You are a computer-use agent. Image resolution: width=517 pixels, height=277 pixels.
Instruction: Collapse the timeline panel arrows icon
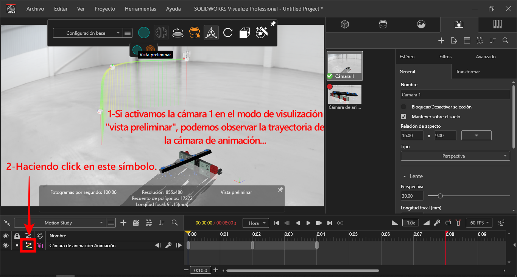click(x=7, y=223)
